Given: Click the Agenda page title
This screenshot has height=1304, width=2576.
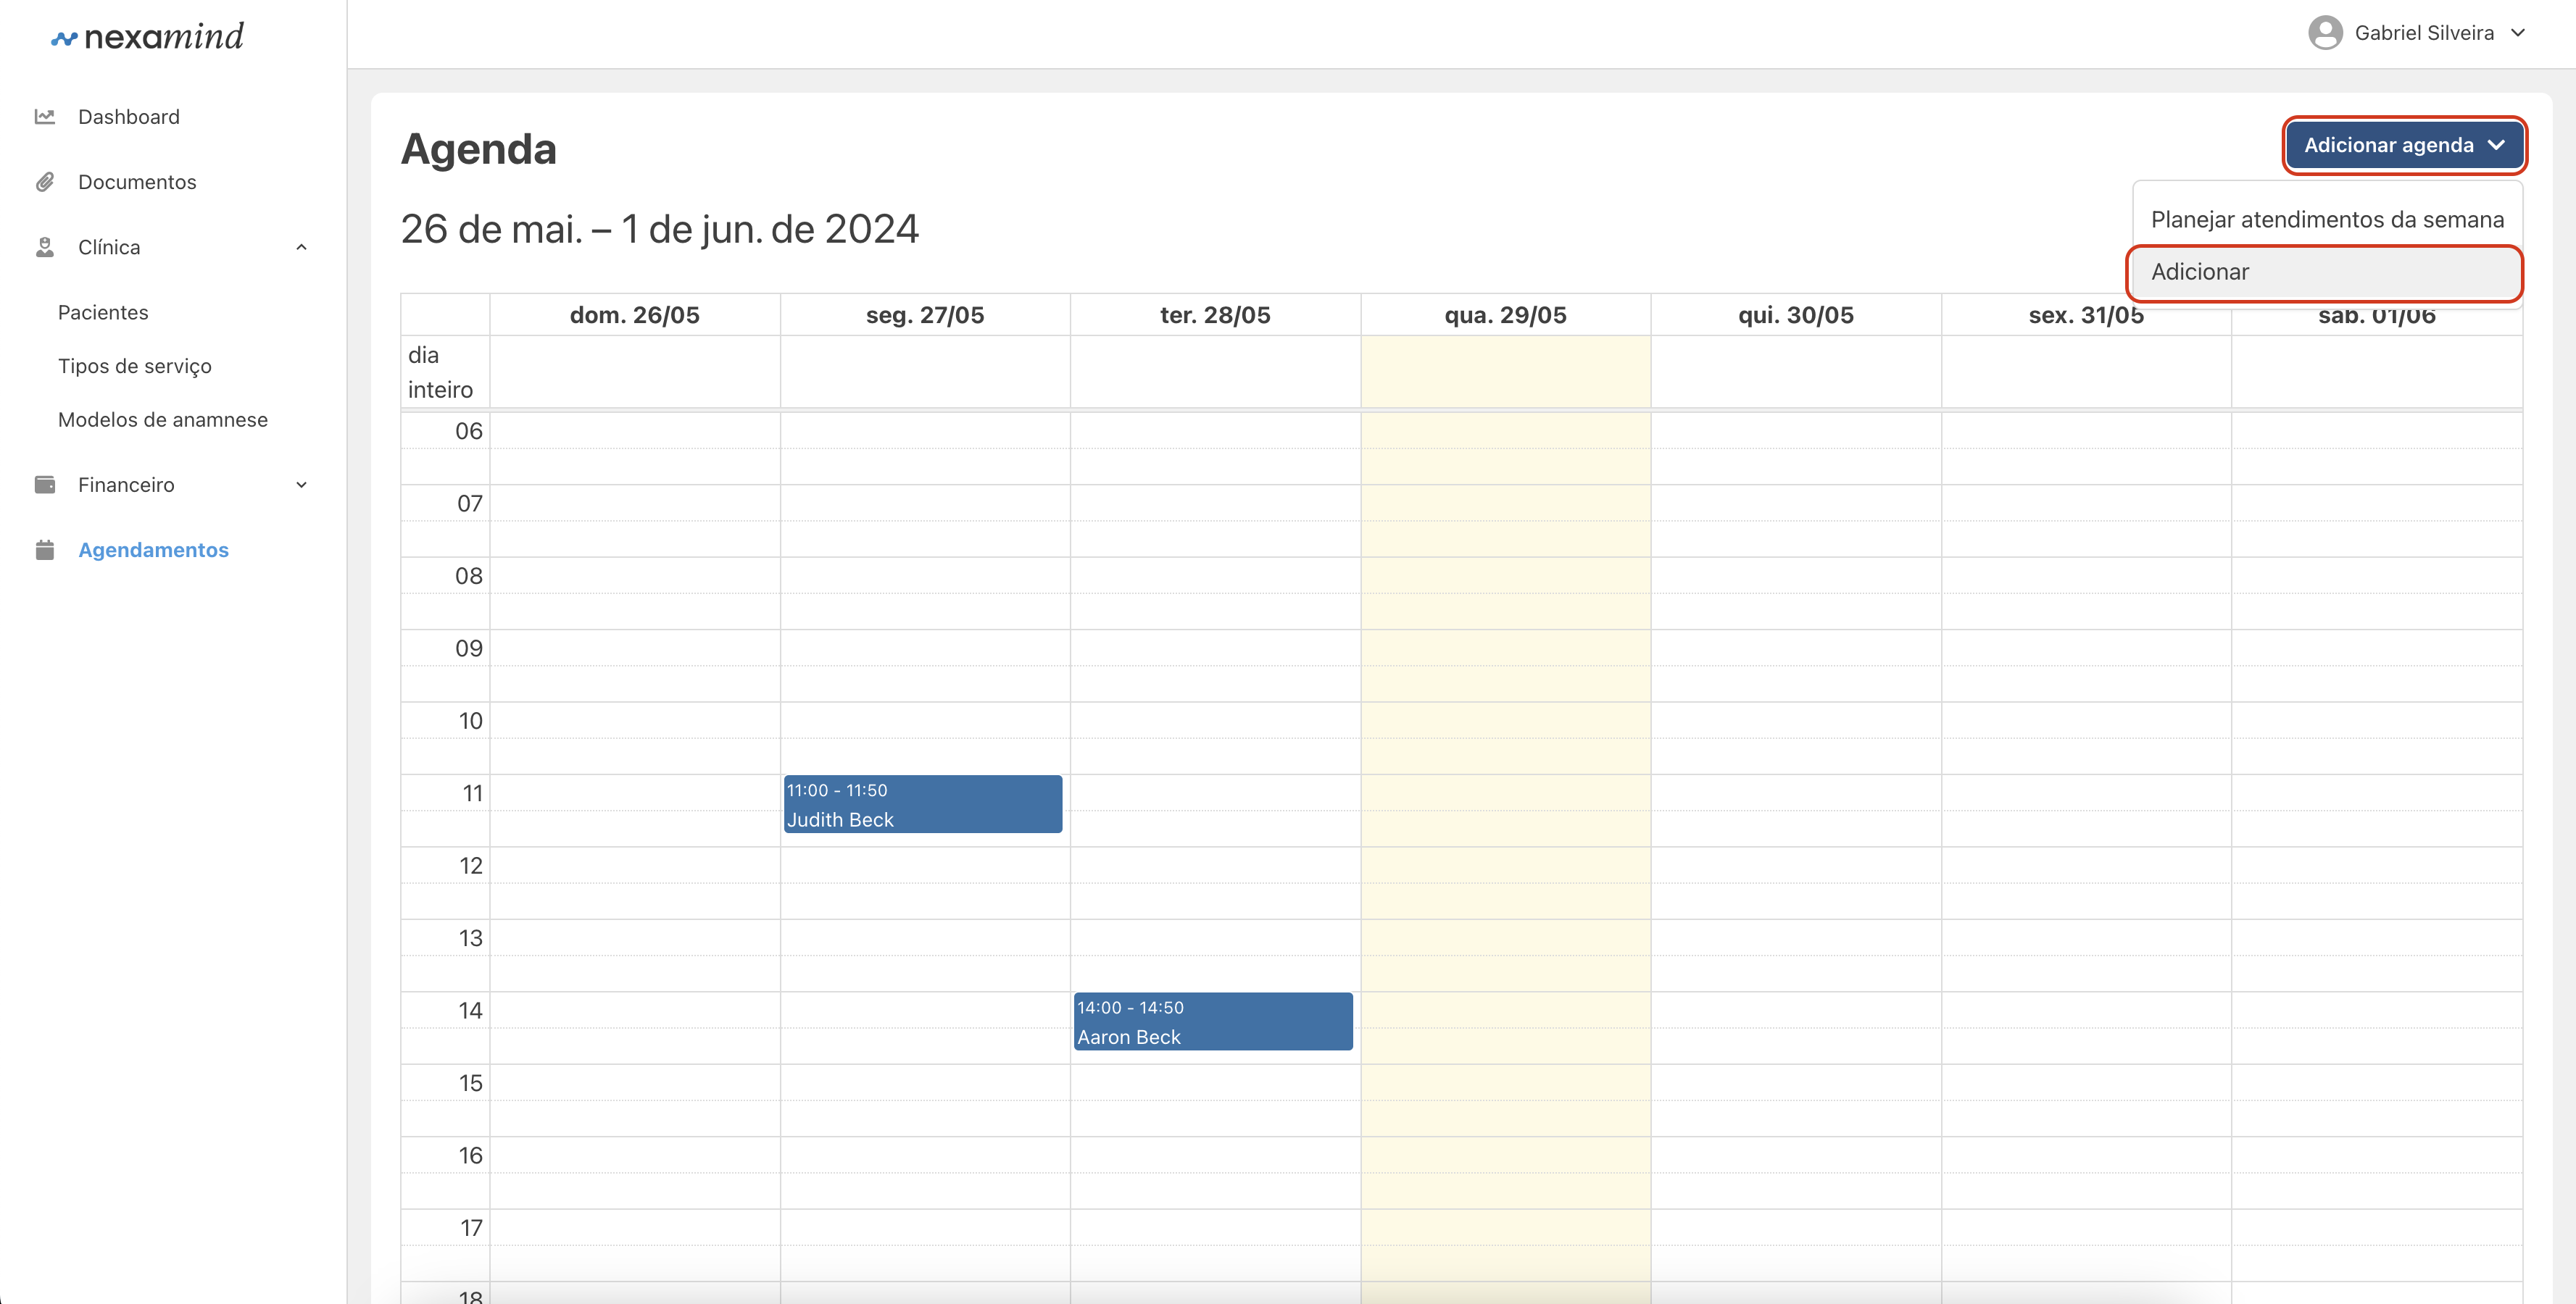Looking at the screenshot, I should coord(479,149).
